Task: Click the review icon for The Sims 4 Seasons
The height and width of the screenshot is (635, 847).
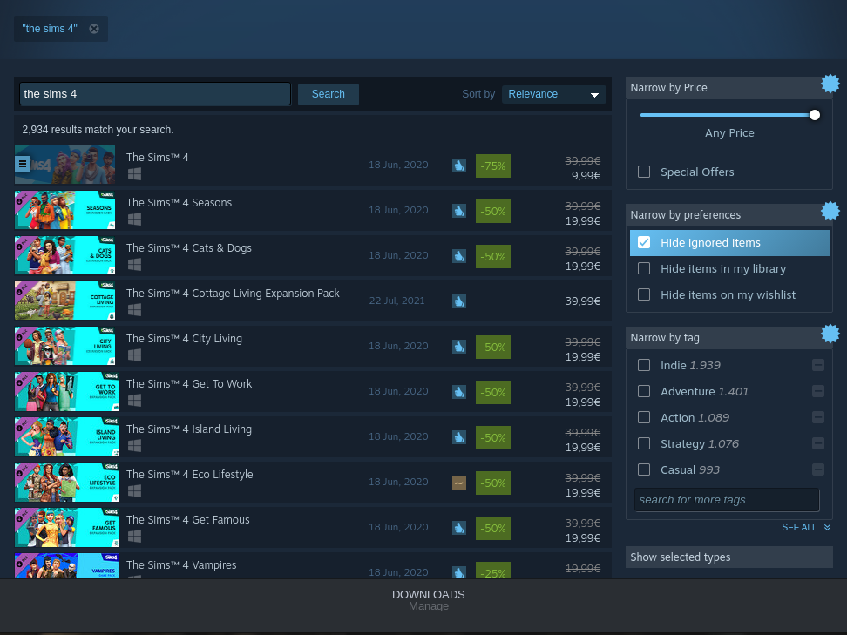Action: (459, 211)
